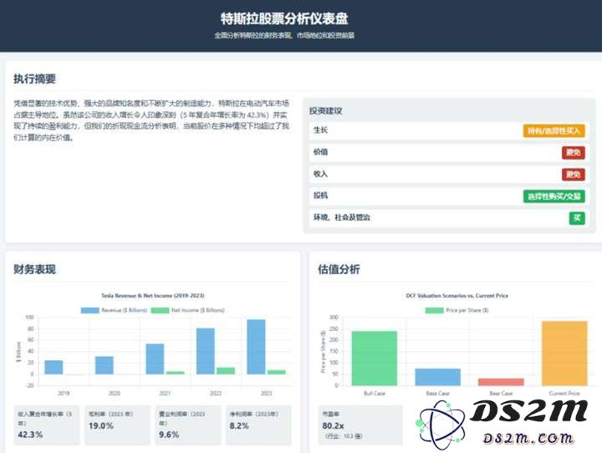602x453 pixels.
Task: Click the Bull Case axis label
Action: pyautogui.click(x=375, y=394)
